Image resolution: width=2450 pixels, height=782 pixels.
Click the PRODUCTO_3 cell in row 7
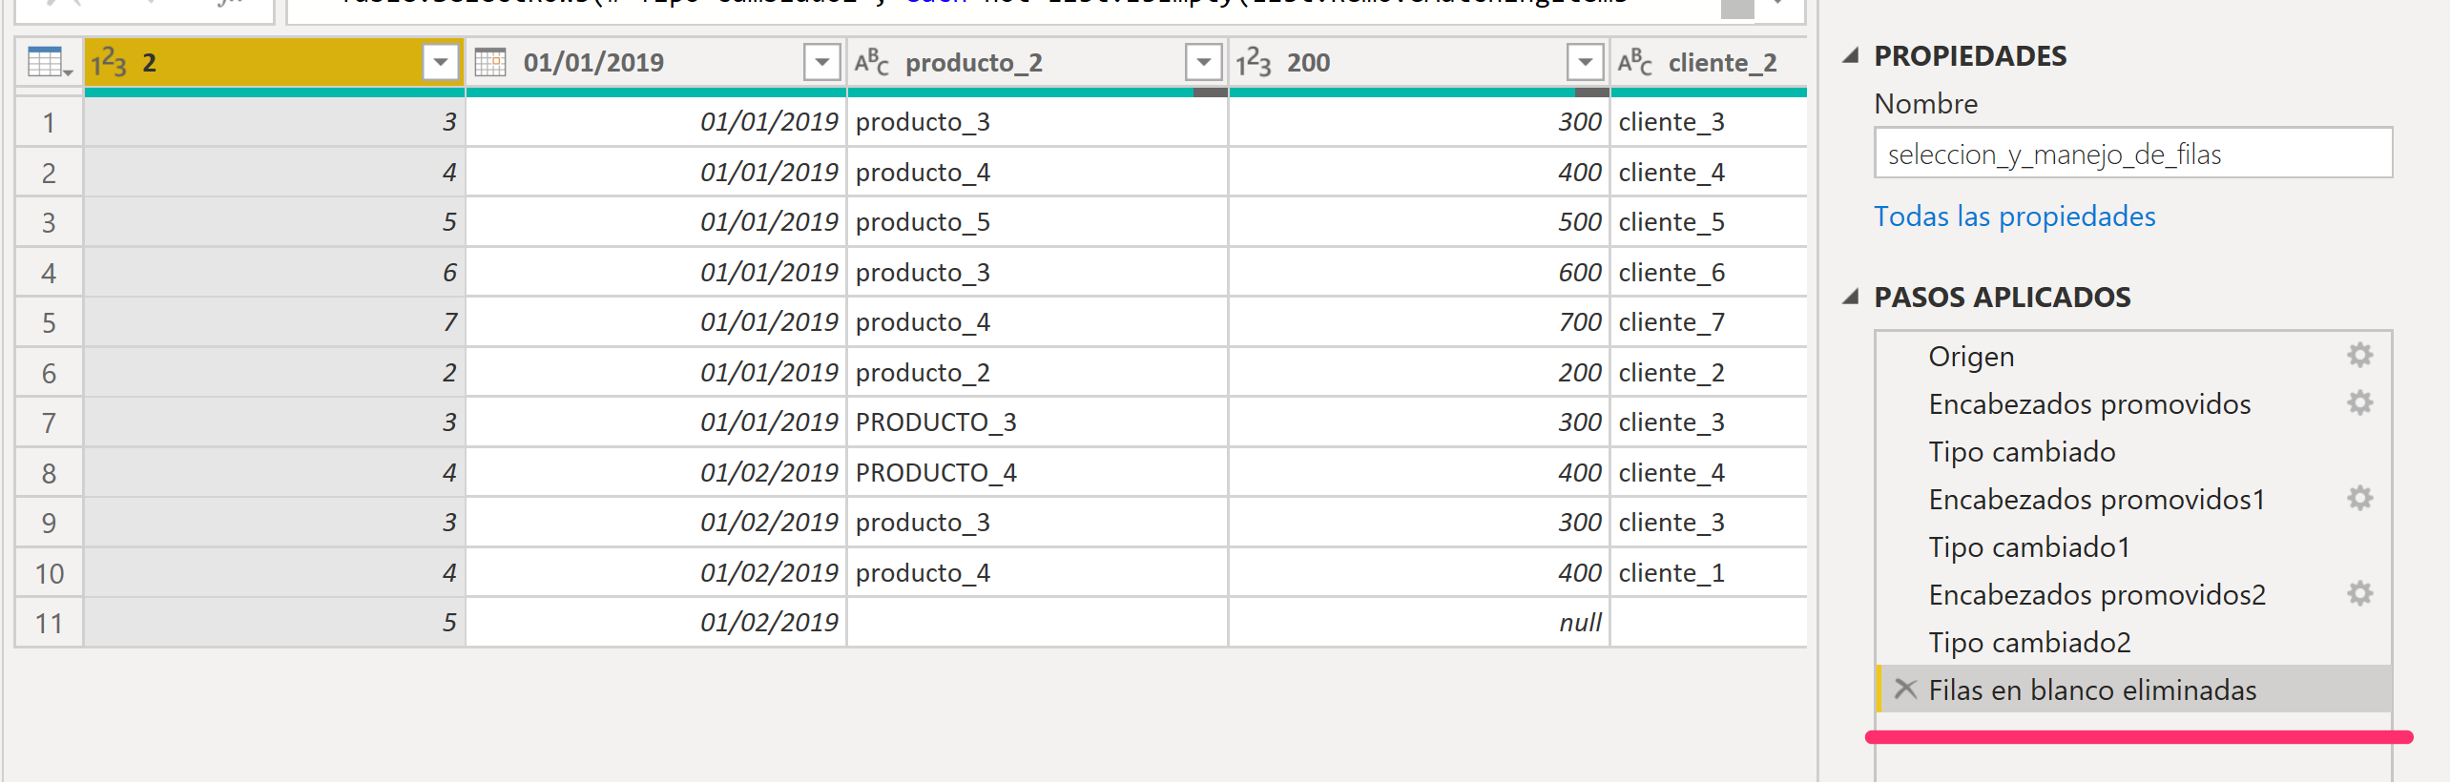tap(1038, 422)
